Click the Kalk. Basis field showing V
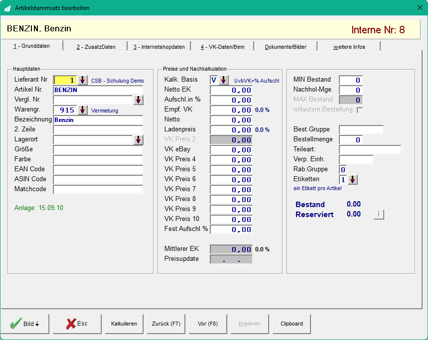 point(214,80)
